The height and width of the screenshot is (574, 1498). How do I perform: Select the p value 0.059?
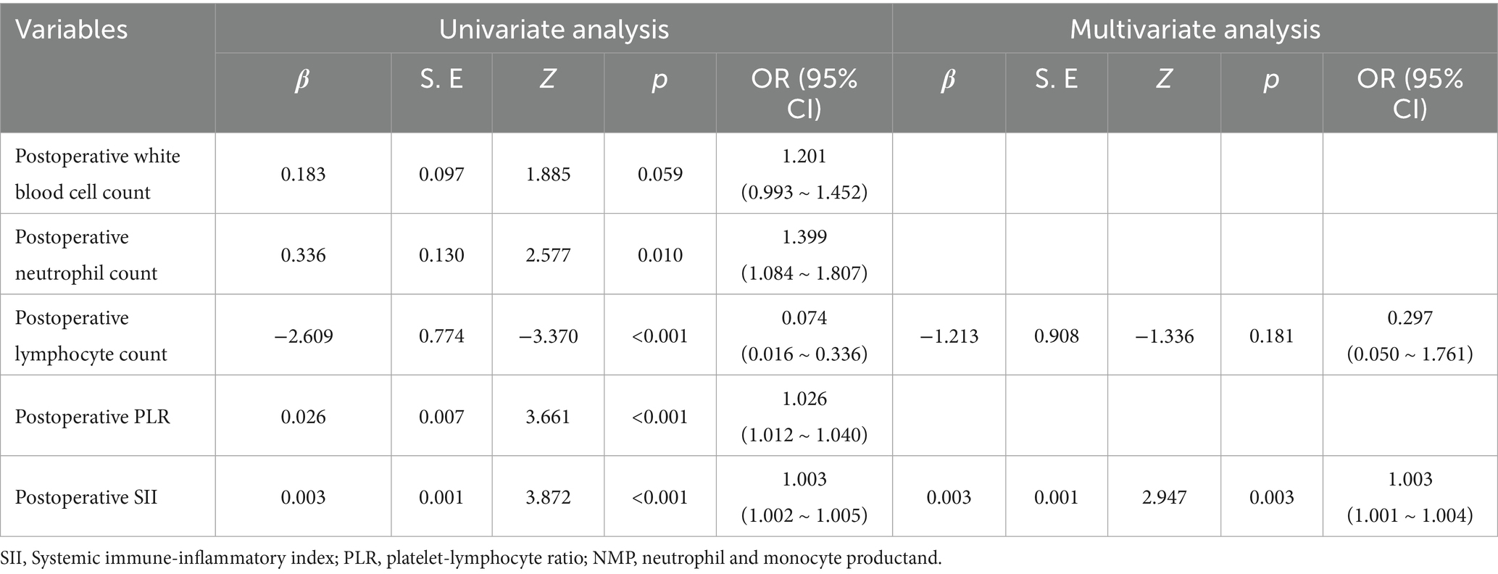click(659, 175)
